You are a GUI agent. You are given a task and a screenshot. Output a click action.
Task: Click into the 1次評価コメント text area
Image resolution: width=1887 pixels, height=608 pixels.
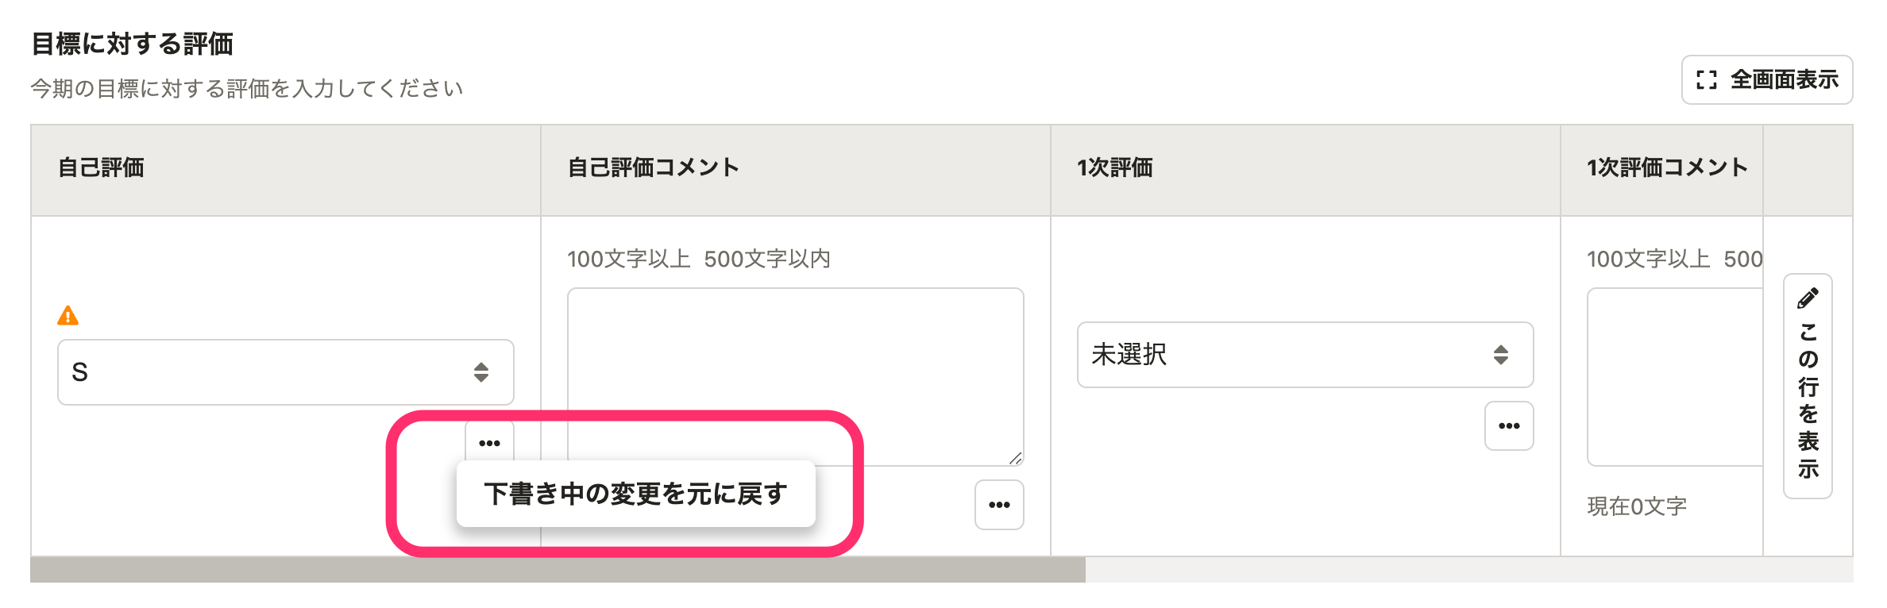click(1675, 376)
